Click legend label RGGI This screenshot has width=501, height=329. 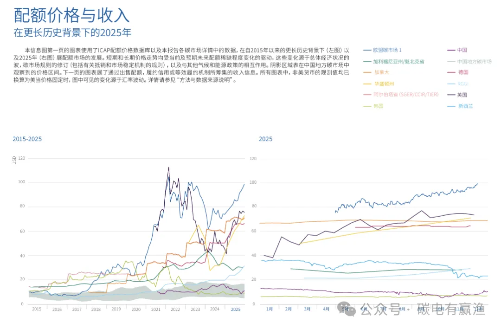click(462, 84)
